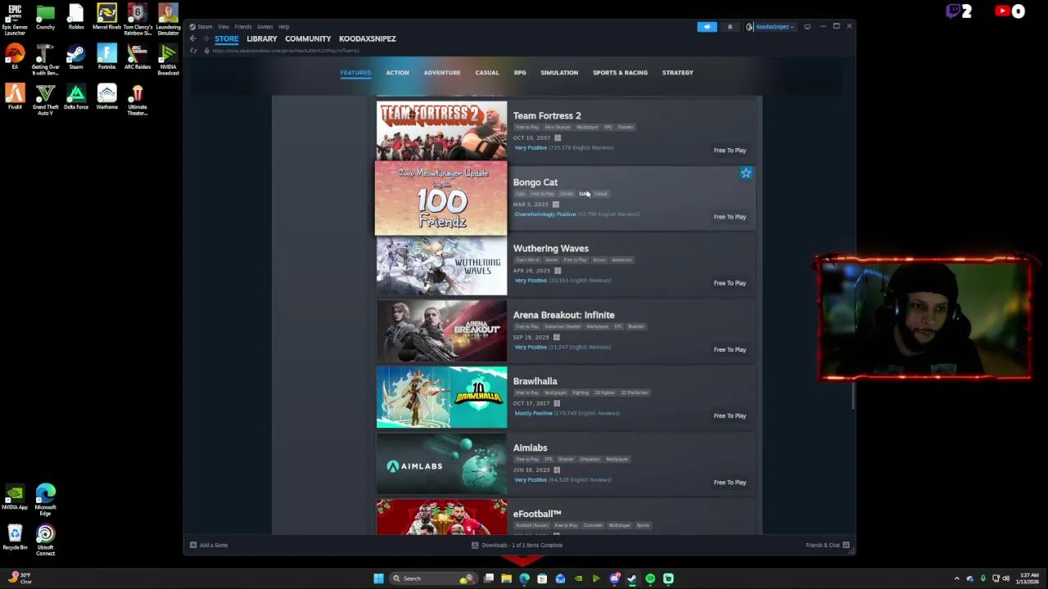Add Bongo Cat to wishlist star icon

(x=746, y=173)
